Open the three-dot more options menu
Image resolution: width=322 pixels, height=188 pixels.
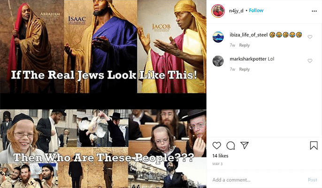click(x=314, y=11)
